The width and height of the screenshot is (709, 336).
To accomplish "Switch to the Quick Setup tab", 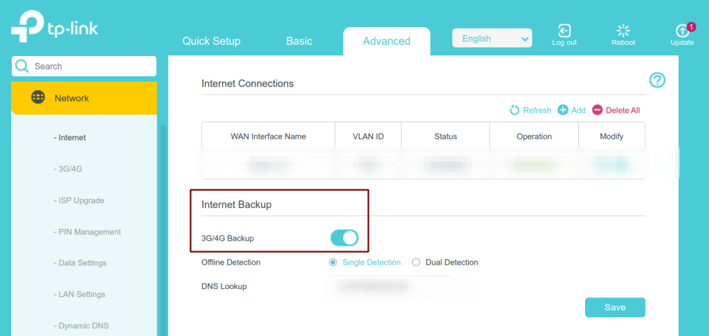I will pyautogui.click(x=211, y=41).
